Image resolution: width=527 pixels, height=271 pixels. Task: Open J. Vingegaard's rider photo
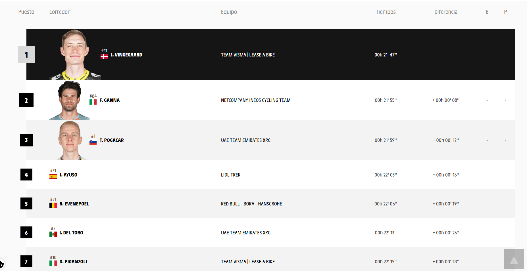point(75,54)
